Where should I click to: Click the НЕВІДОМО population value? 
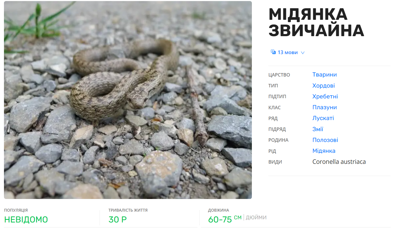(x=26, y=220)
